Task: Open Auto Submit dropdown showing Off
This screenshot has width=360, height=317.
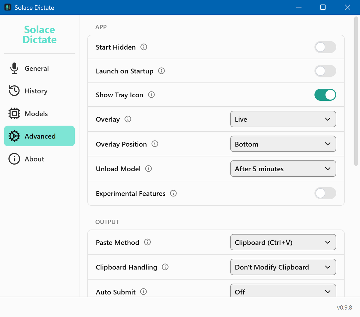Action: tap(283, 291)
